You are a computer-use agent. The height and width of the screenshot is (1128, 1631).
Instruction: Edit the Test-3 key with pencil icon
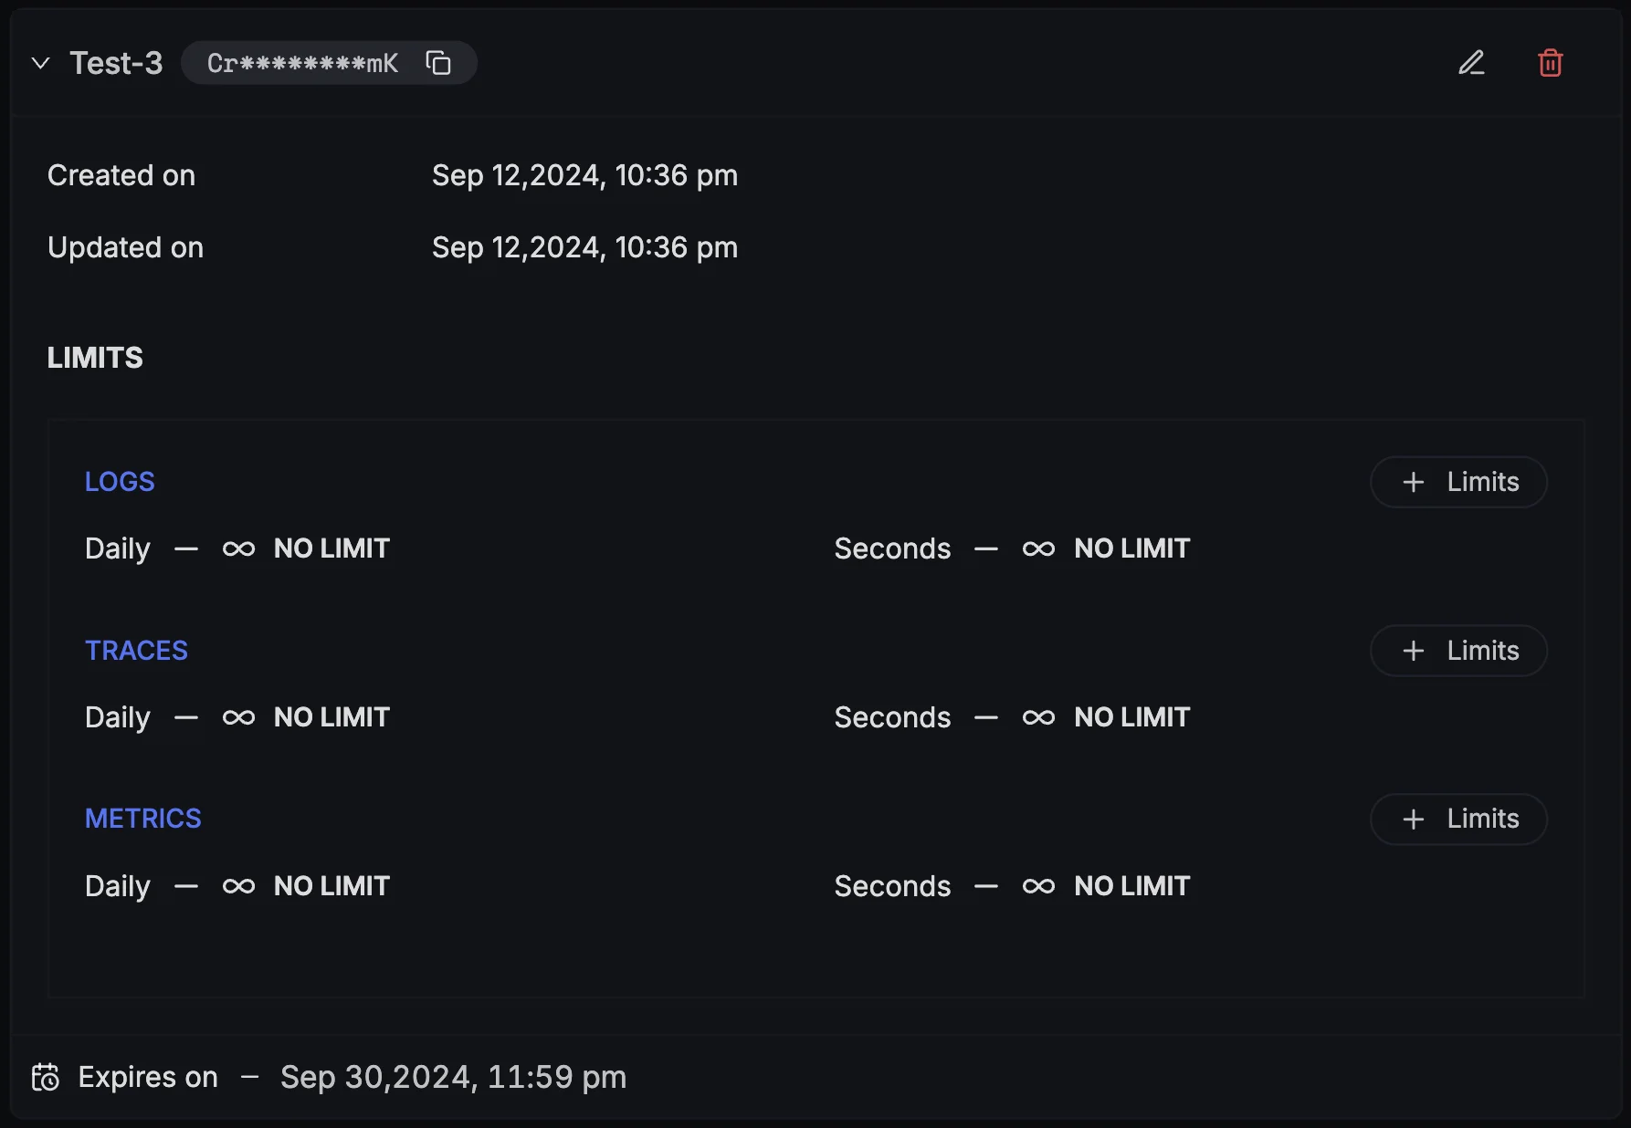point(1471,63)
